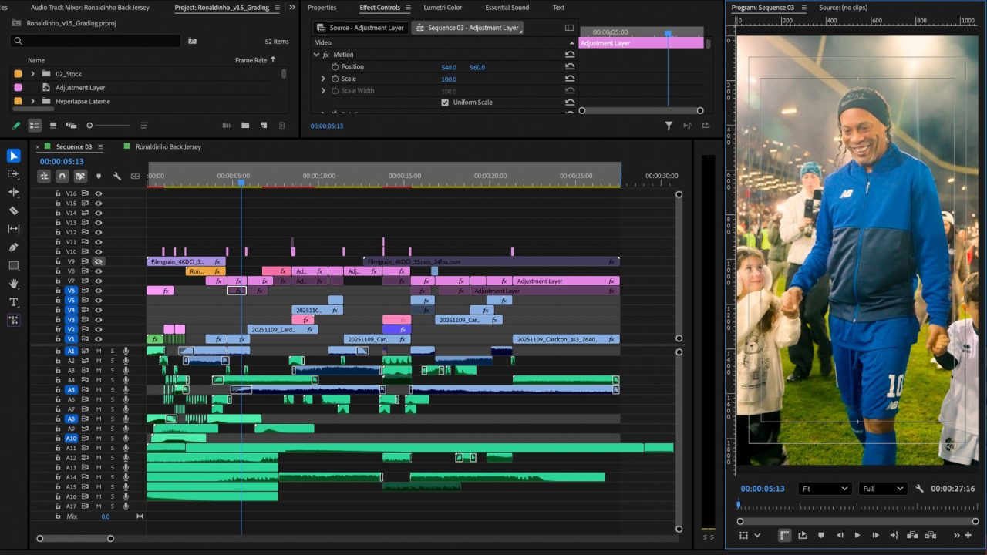Uncheck the Uniform Scale checkbox
This screenshot has width=987, height=555.
tap(445, 103)
